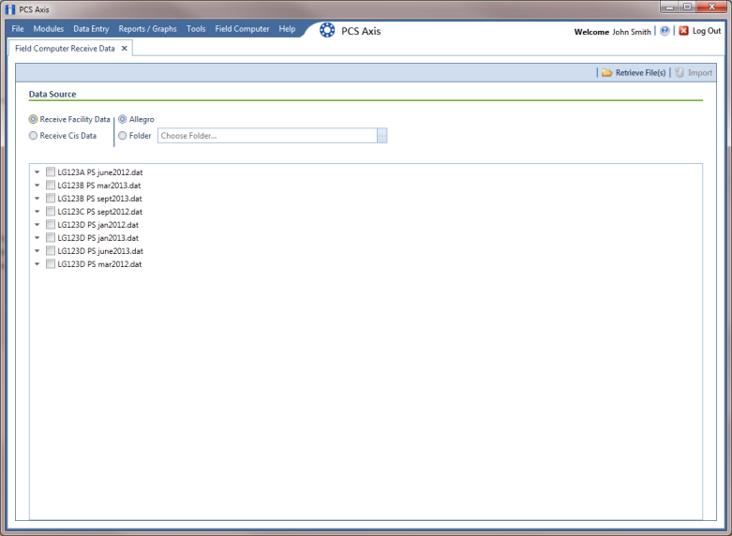Screen dimensions: 732x536
Task: Check LG123B PS sept2013.dat checkbox
Action: pos(51,198)
